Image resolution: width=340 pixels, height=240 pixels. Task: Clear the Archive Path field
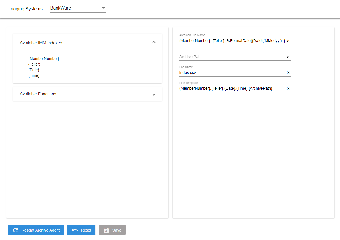click(x=288, y=57)
